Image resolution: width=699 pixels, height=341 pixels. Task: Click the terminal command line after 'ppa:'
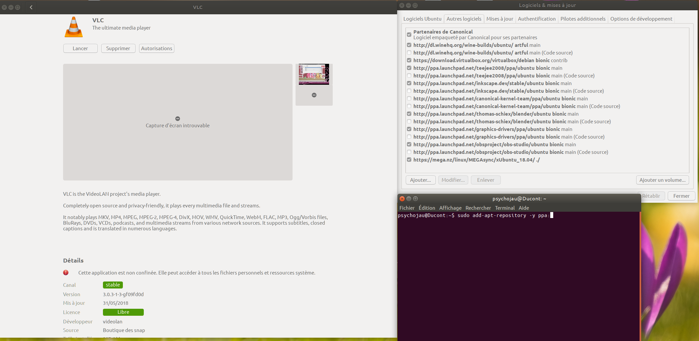point(552,215)
